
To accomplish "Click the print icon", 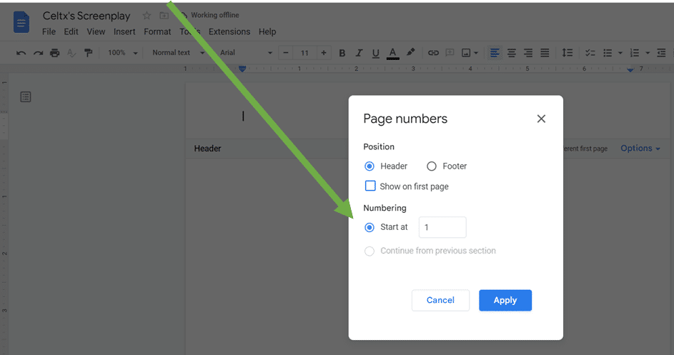I will coord(54,53).
